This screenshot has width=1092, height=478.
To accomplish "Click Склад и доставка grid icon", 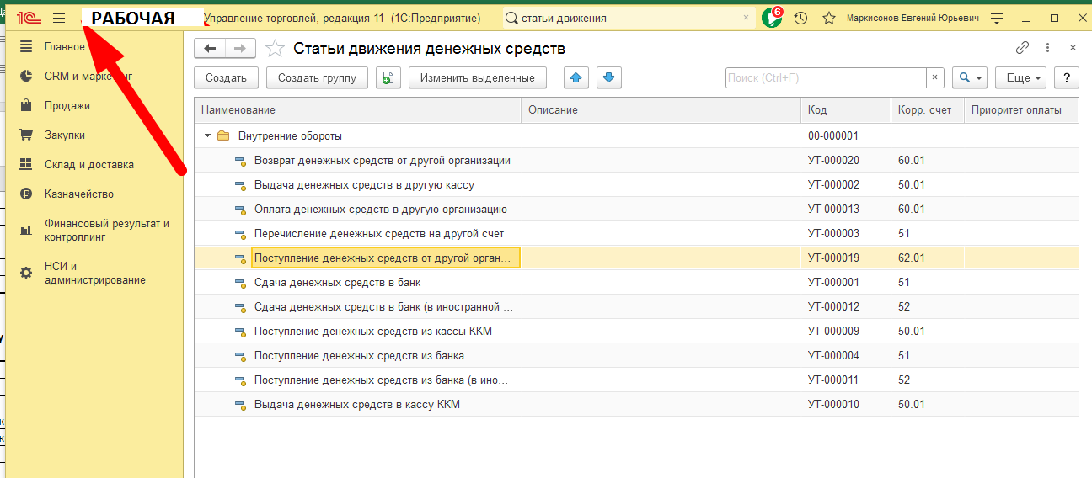I will pos(26,164).
